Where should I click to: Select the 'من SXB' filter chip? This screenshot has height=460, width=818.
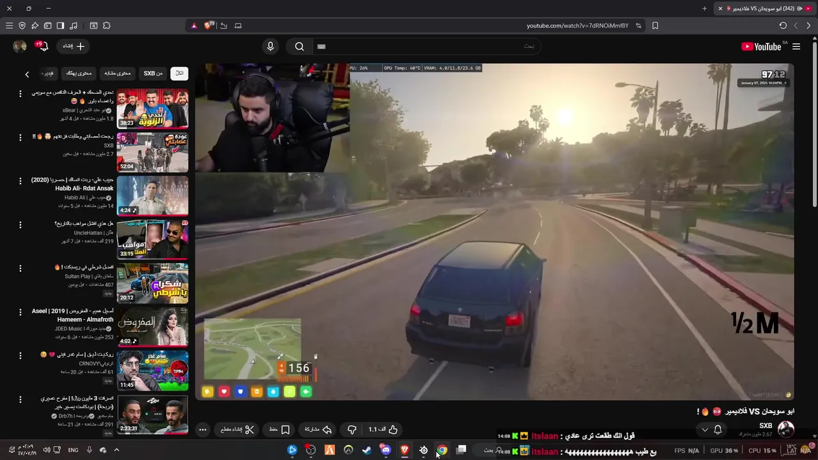pyautogui.click(x=153, y=73)
